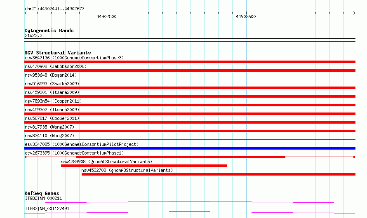Click the thin red nsv834110 line

190,140
